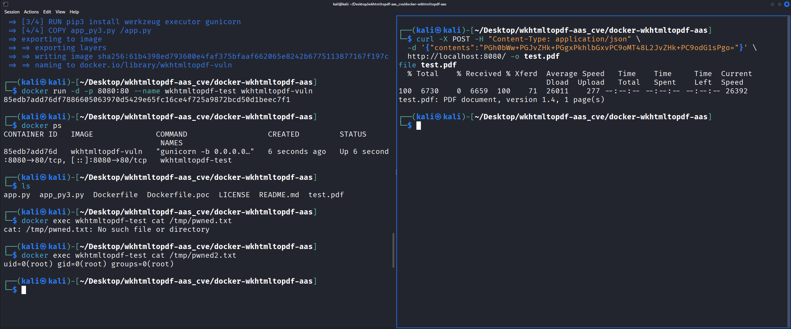
Task: Click the terminal app icon in title bar
Action: point(6,4)
